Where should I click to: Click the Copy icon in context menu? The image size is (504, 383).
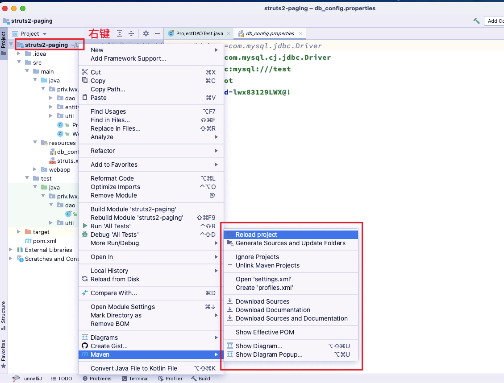tap(84, 80)
